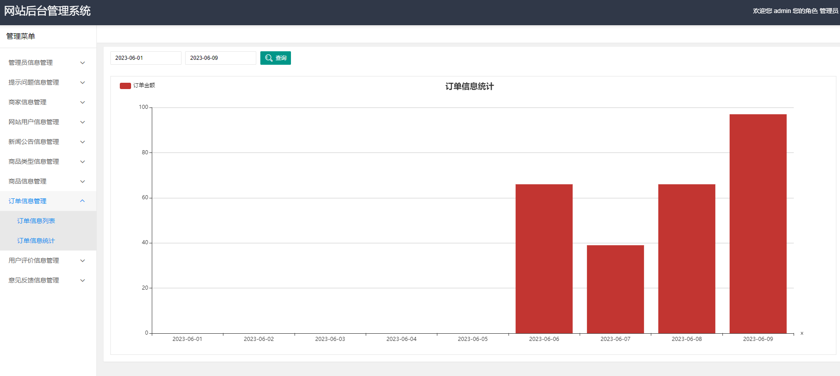
Task: Expand the 意见反馈信息管理 menu
Action: [48, 280]
